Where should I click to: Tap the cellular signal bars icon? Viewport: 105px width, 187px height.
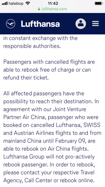click(5, 3)
